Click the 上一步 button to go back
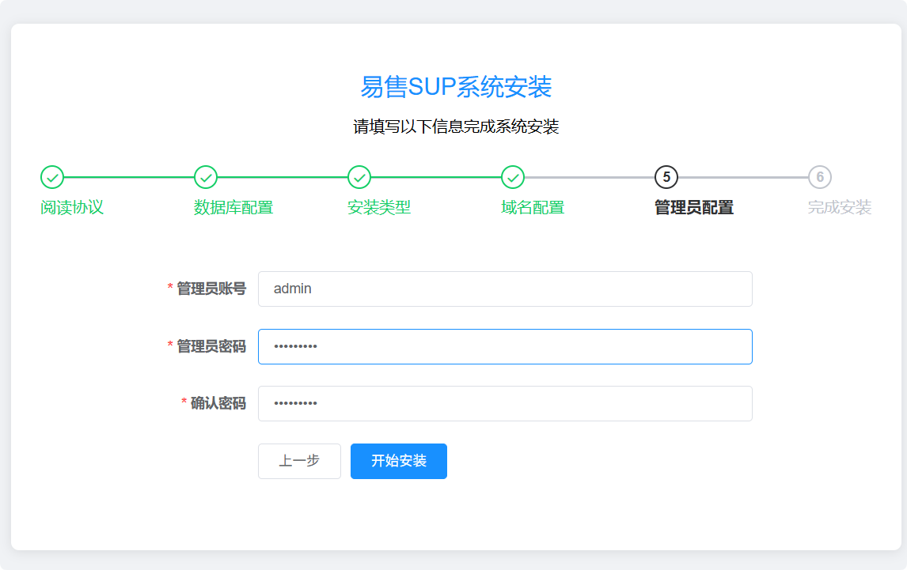The height and width of the screenshot is (570, 907). tap(299, 461)
